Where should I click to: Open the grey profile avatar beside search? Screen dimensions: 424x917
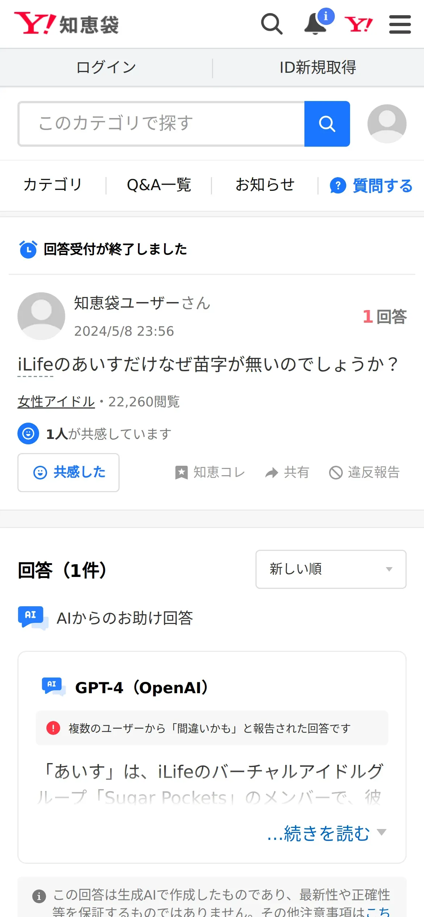387,124
